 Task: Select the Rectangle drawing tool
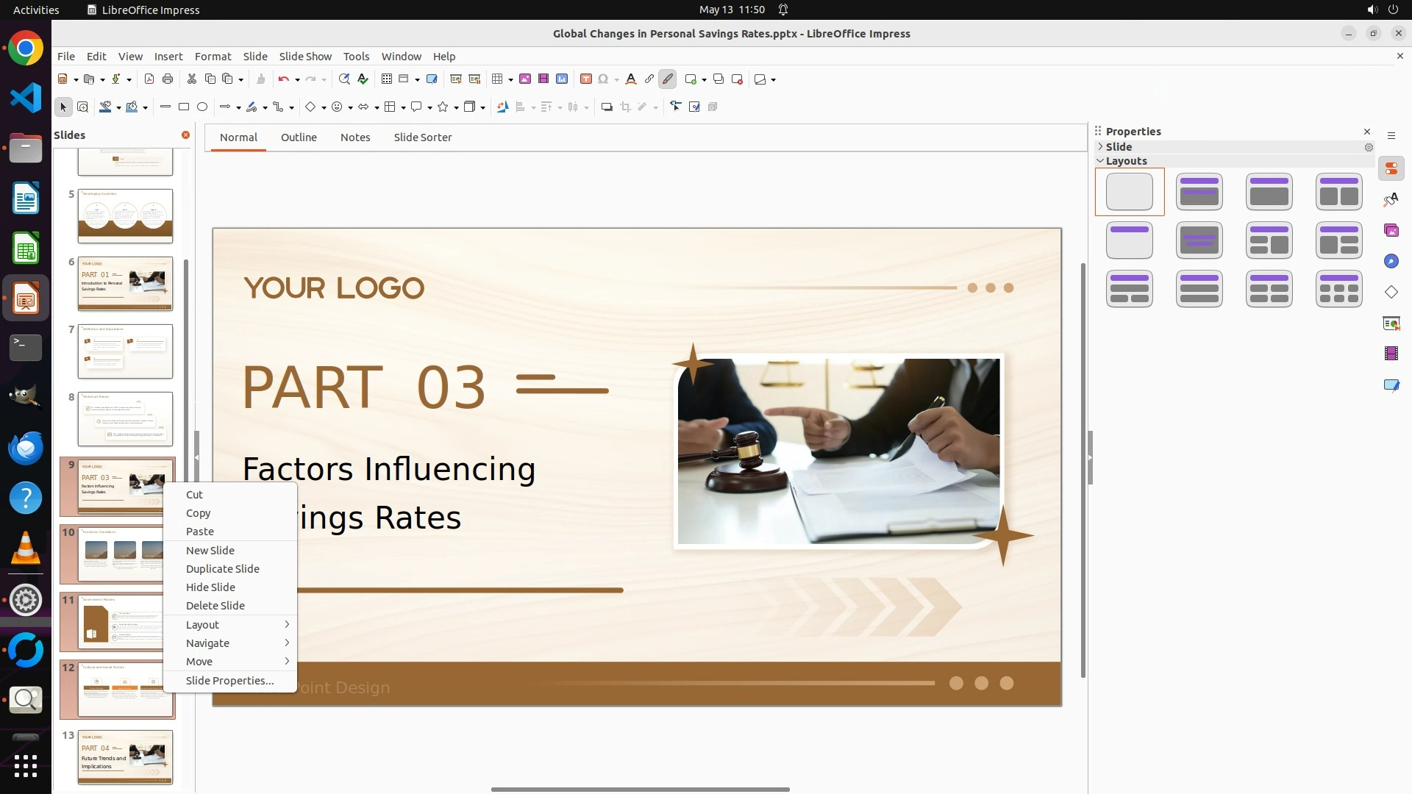[184, 107]
